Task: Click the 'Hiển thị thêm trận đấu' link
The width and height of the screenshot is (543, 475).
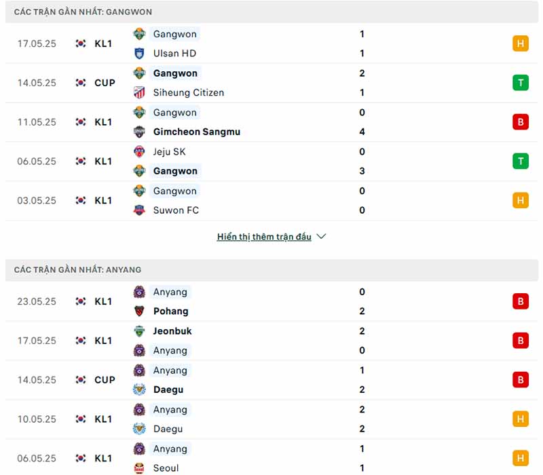Action: click(264, 237)
